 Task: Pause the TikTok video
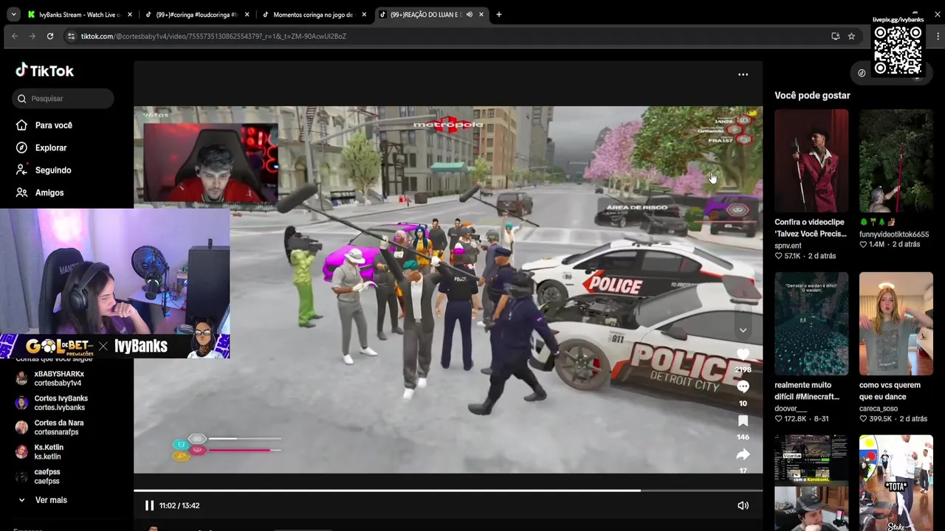(149, 505)
